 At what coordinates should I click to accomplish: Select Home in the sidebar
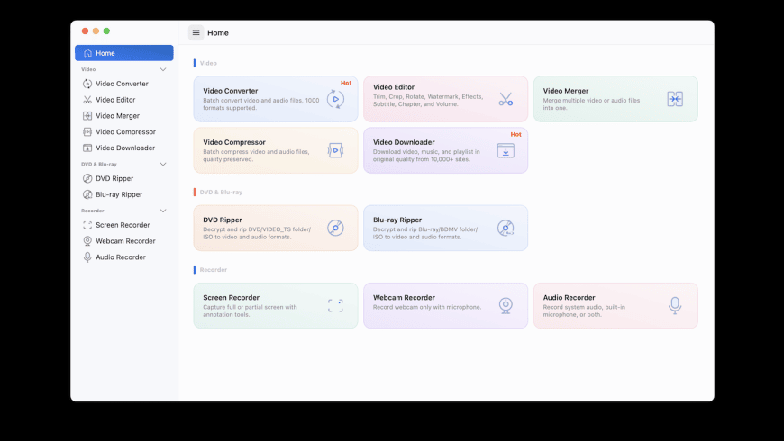[x=124, y=53]
